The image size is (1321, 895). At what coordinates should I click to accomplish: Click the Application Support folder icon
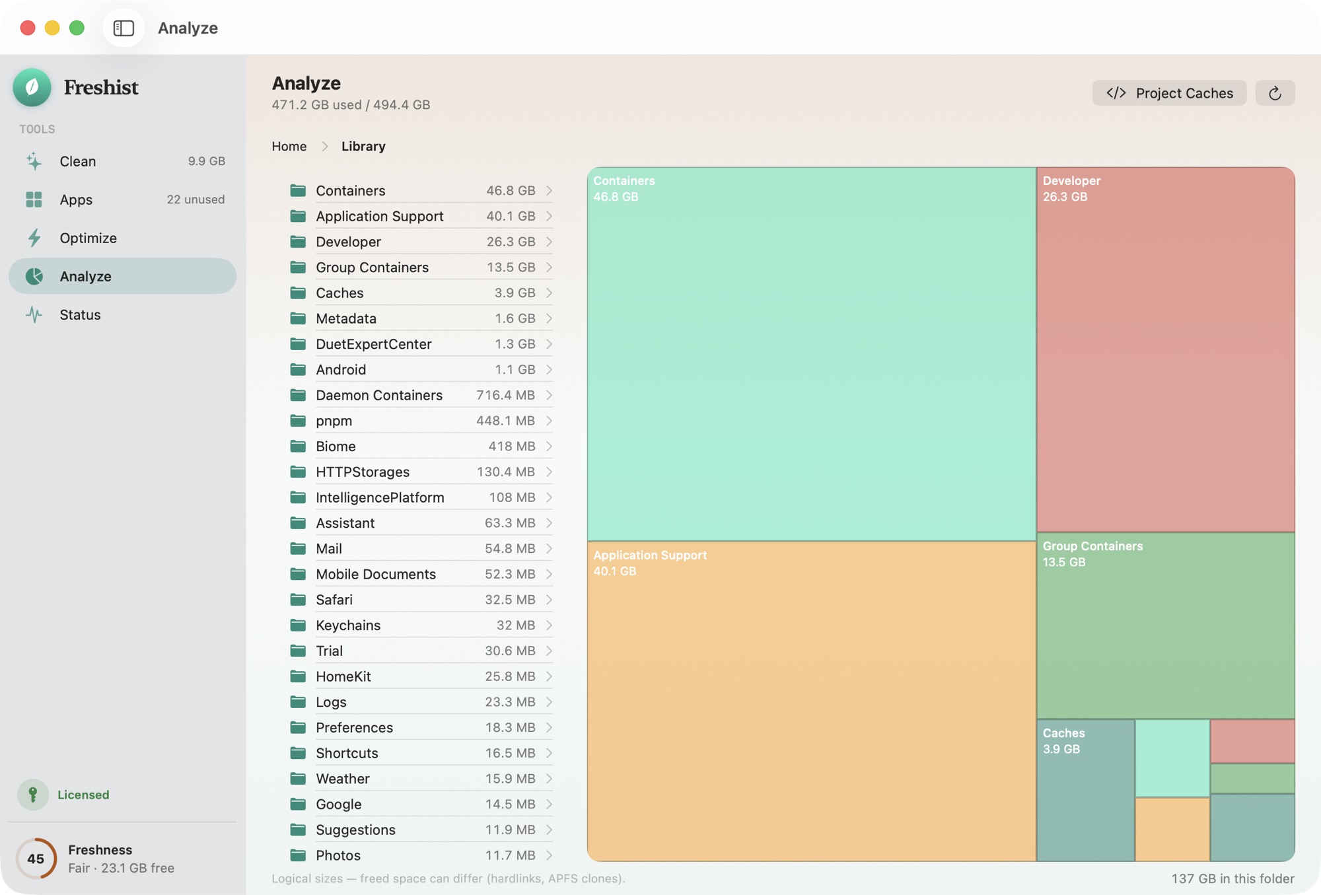tap(298, 216)
